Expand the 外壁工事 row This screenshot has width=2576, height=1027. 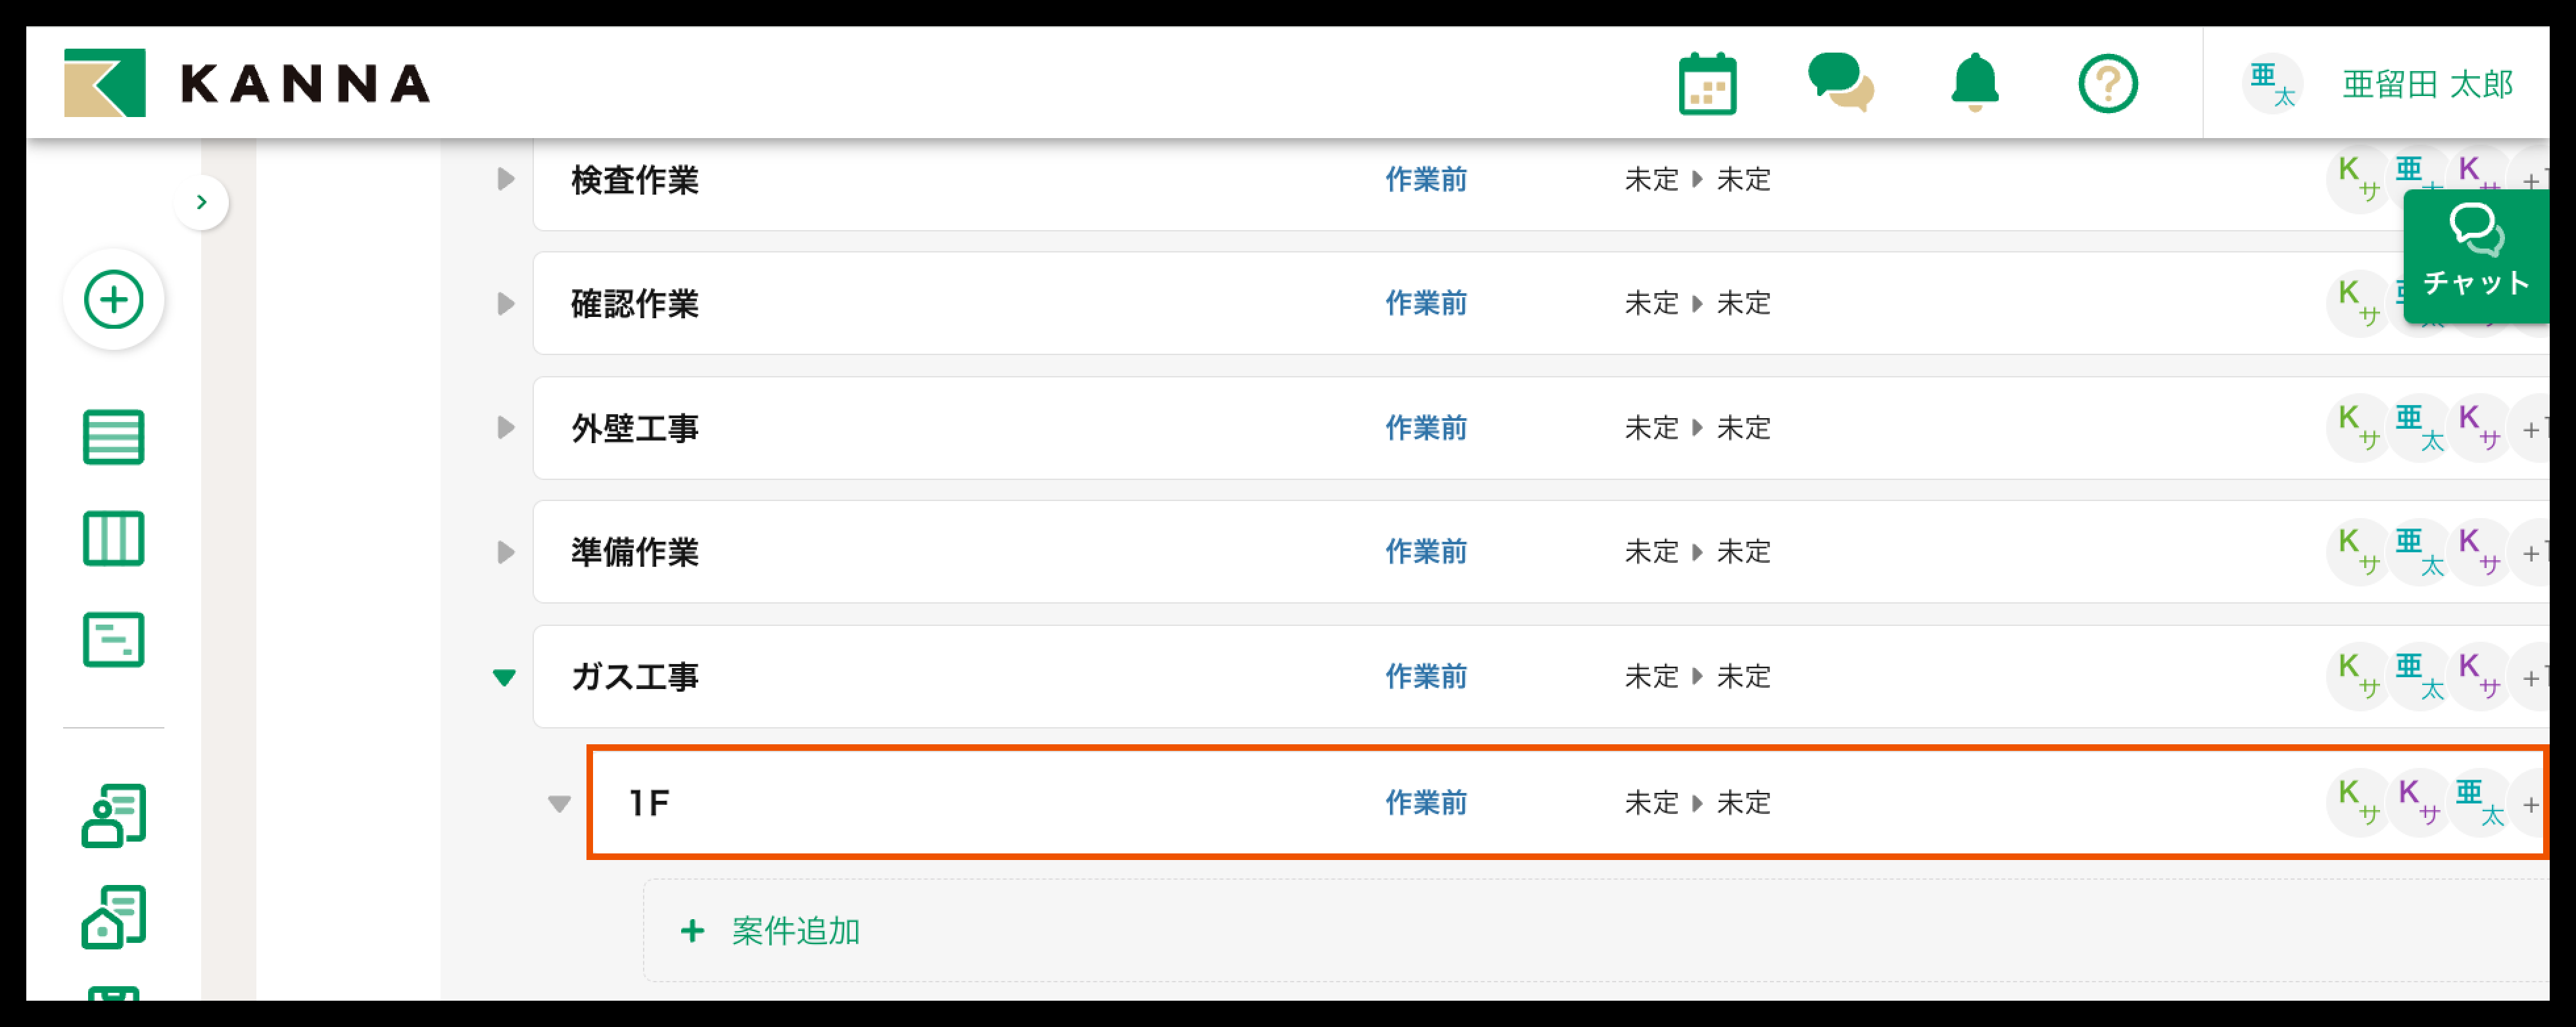(506, 428)
